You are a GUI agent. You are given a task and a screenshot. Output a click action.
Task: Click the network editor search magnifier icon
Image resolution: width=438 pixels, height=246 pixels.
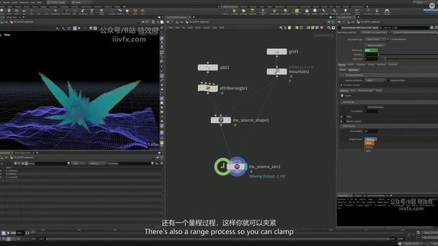click(x=328, y=27)
